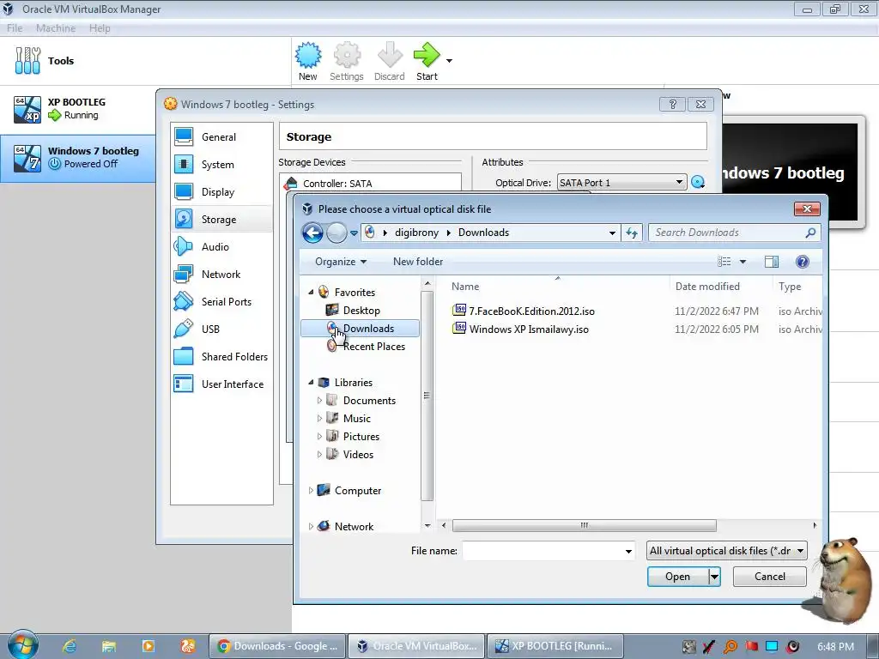
Task: Expand the Documents library
Action: pyautogui.click(x=319, y=400)
